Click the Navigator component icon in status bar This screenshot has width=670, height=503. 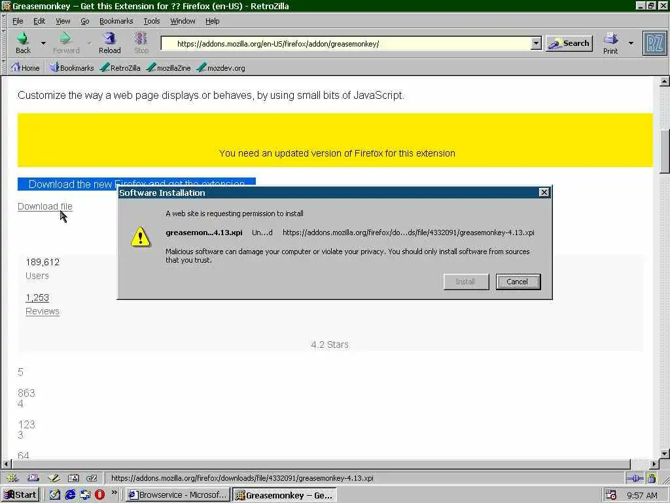click(12, 477)
